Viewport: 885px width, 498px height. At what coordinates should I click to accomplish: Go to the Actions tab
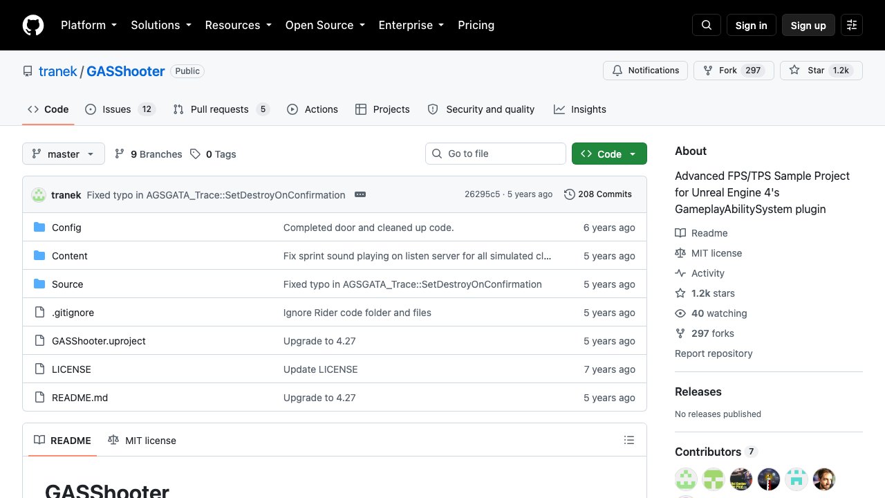pyautogui.click(x=313, y=109)
